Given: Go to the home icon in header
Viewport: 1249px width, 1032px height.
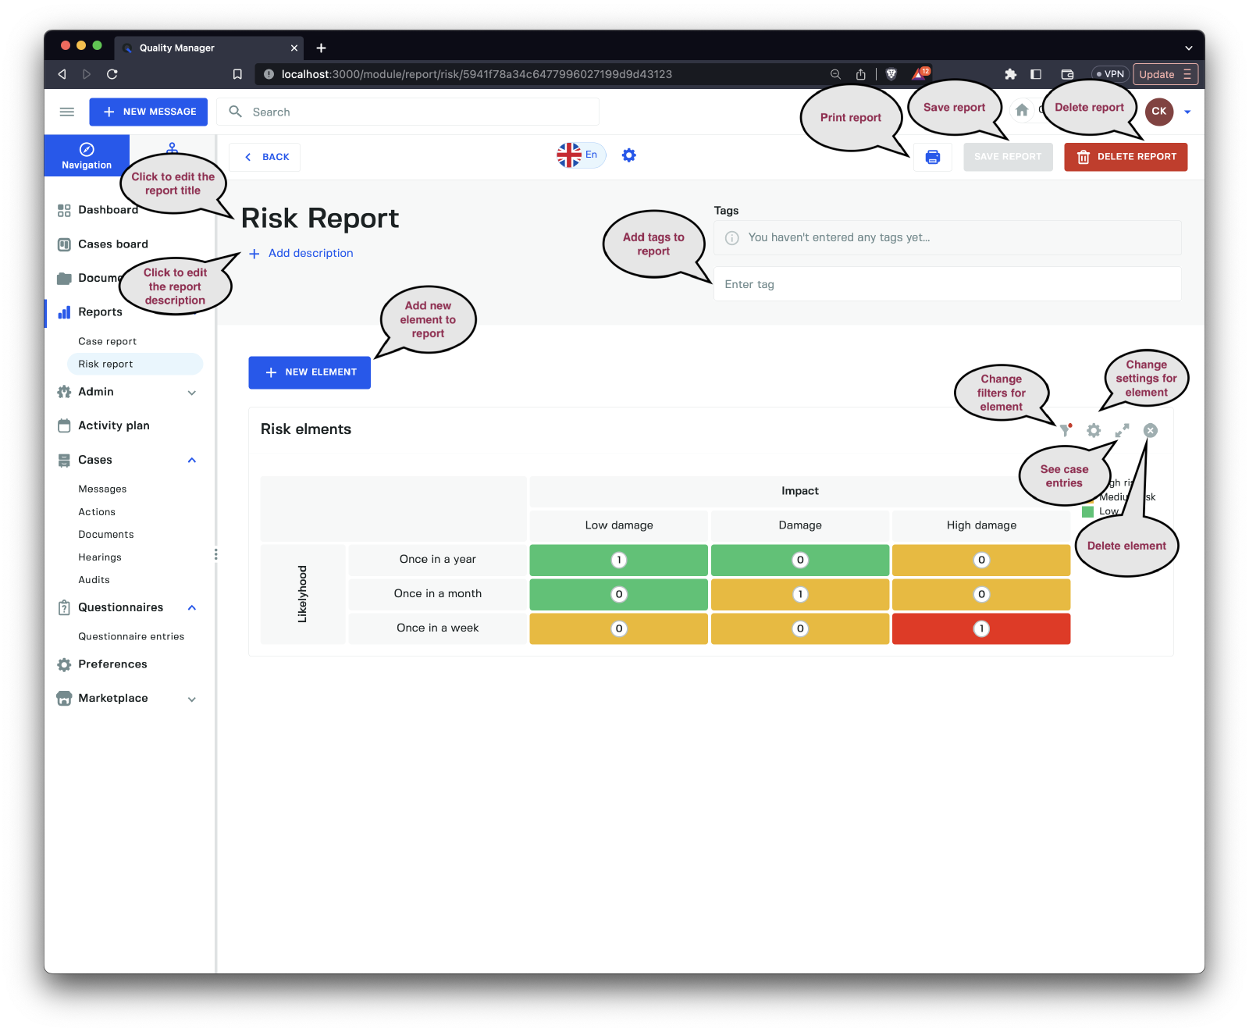Looking at the screenshot, I should [x=1021, y=111].
